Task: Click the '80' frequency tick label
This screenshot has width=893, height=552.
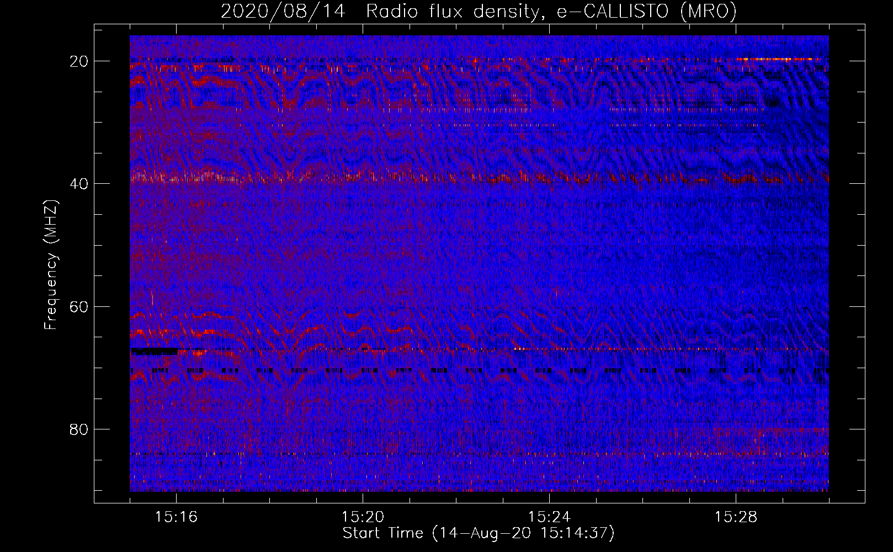Action: (79, 429)
